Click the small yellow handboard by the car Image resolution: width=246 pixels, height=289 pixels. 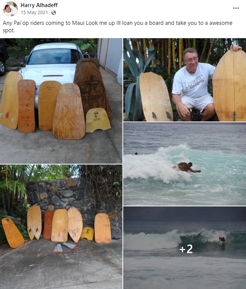[x=98, y=120]
